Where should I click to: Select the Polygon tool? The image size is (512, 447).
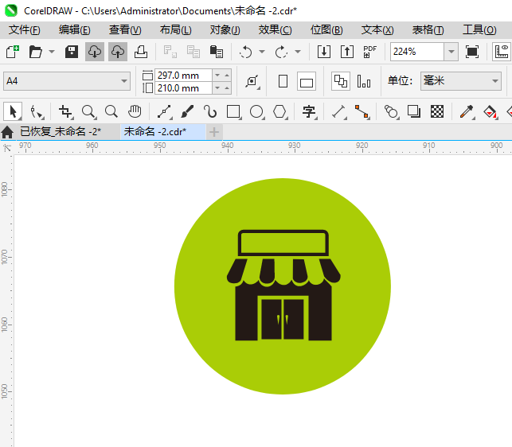(x=279, y=112)
